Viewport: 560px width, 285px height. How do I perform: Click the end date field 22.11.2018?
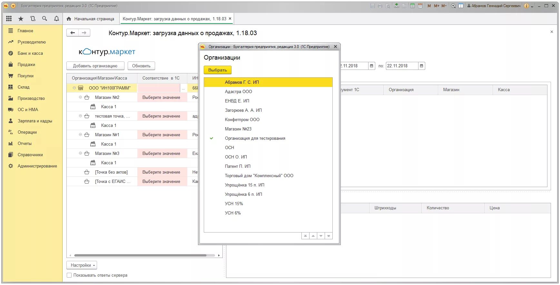click(402, 66)
